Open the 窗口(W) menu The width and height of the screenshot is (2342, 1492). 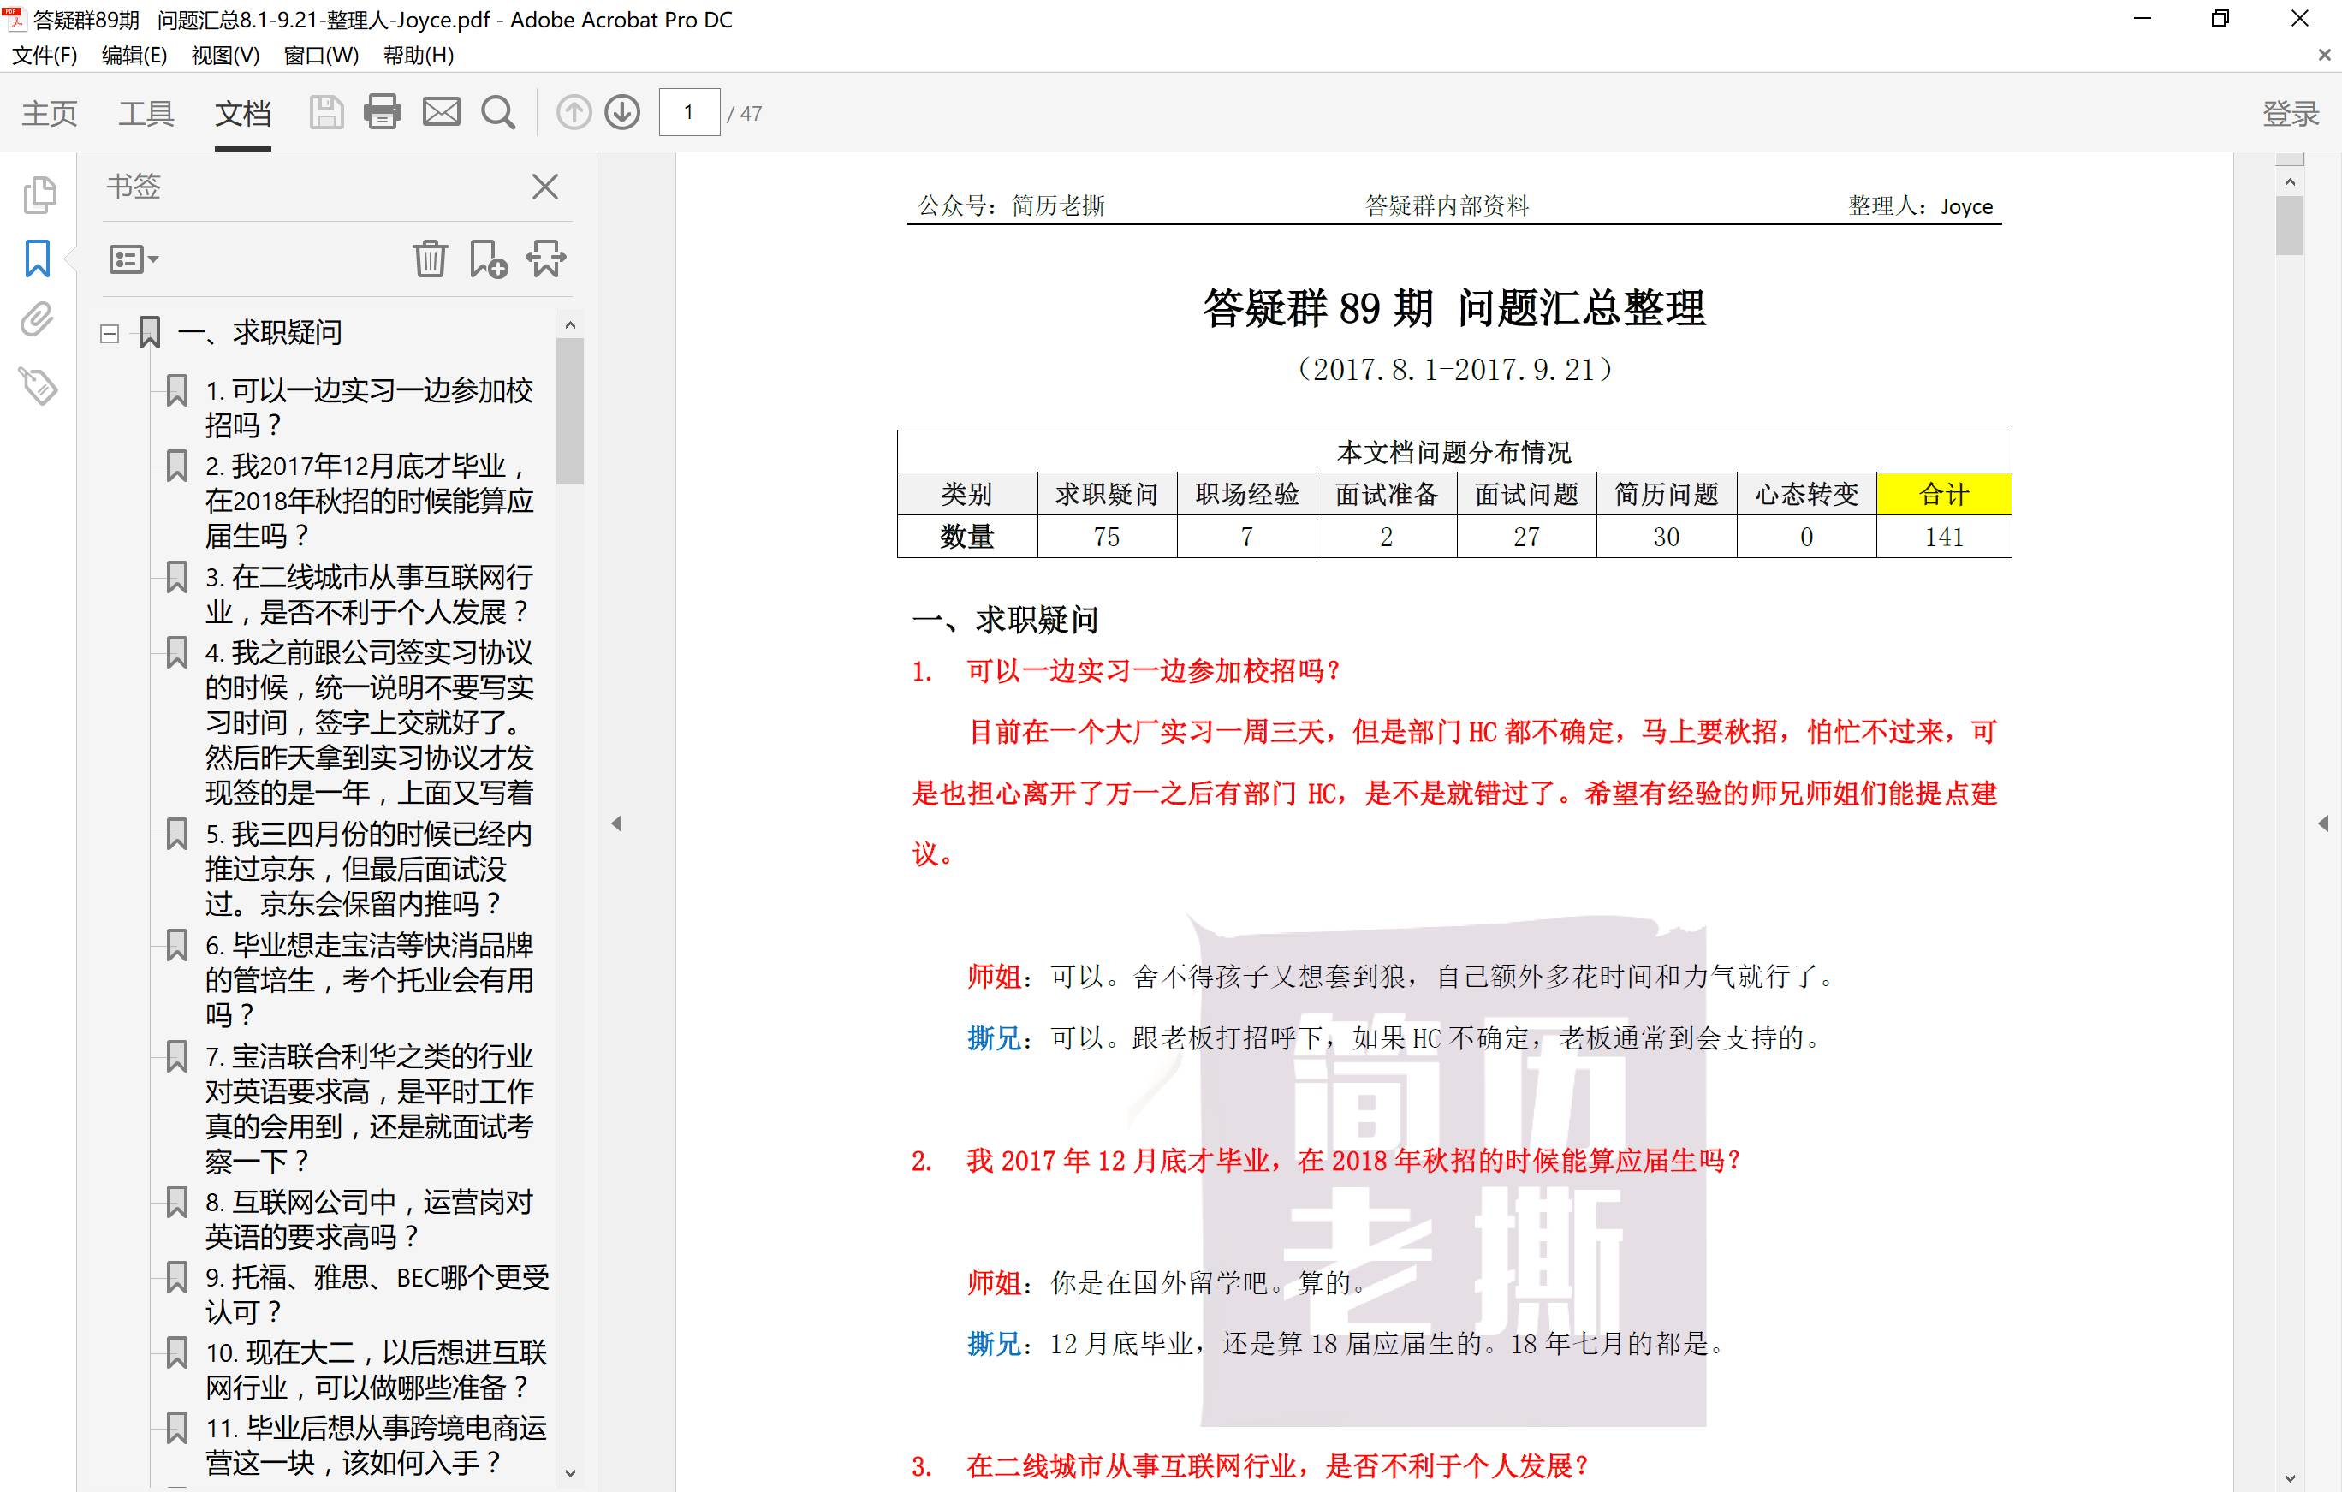tap(321, 56)
